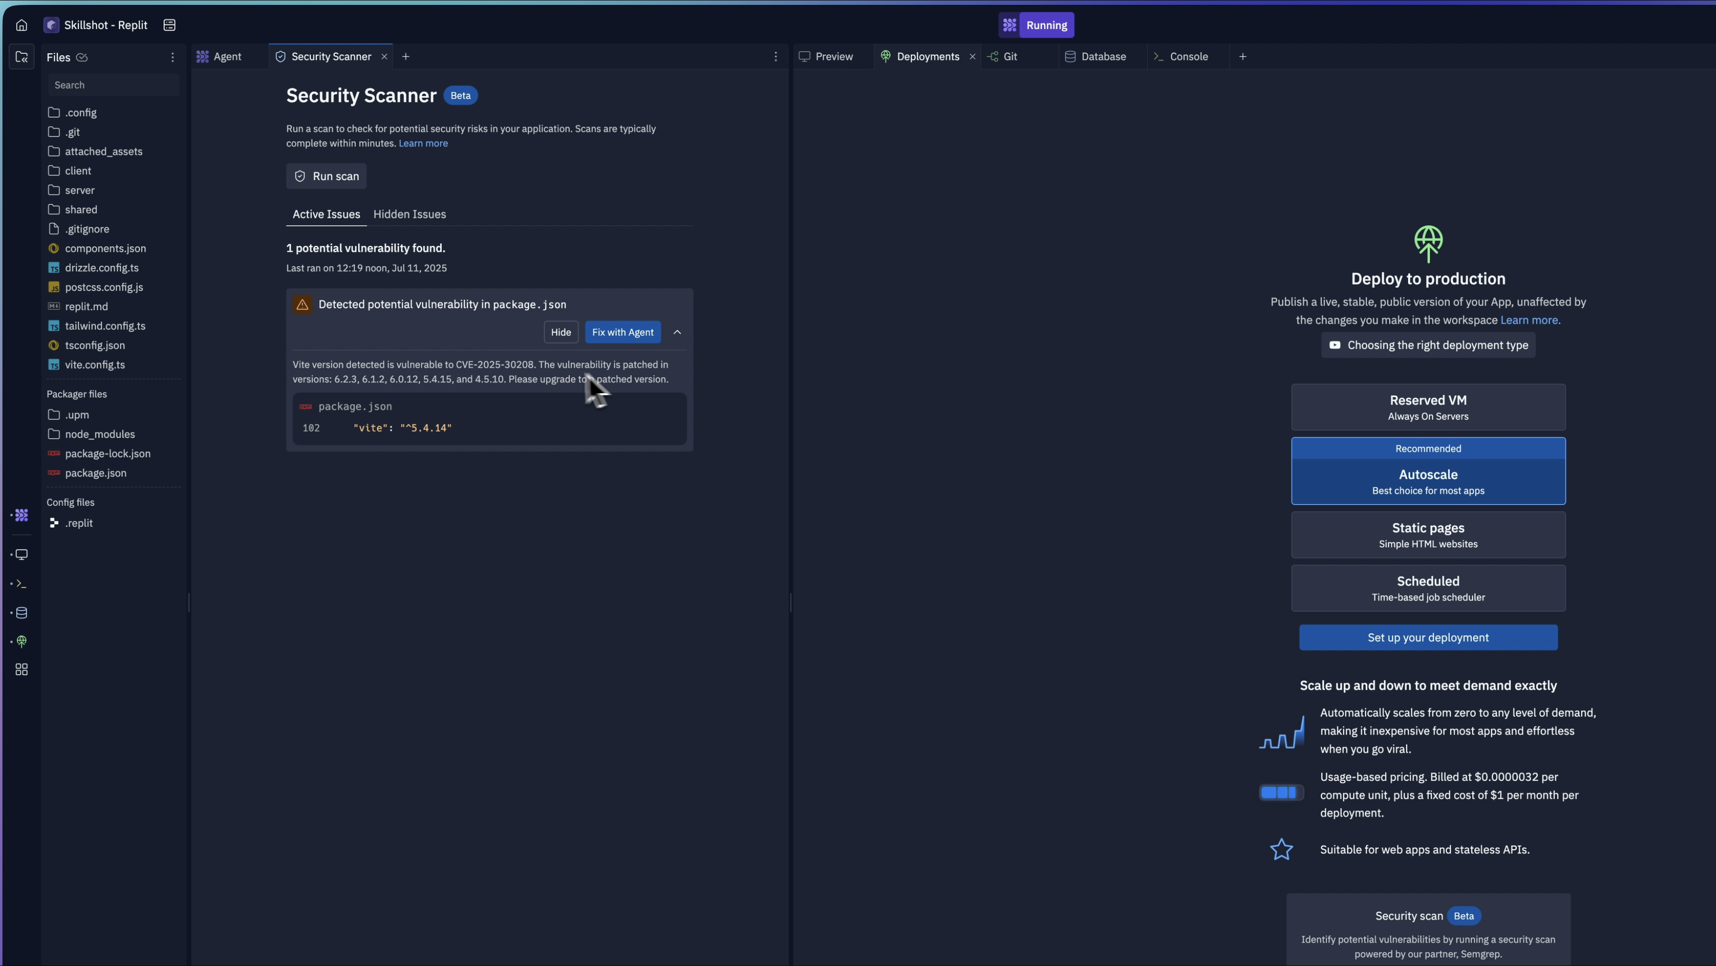Screen dimensions: 1716x966
Task: Select Autoscale deployment option
Action: click(1428, 471)
